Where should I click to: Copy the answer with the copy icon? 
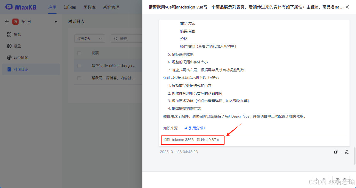coord(336,152)
